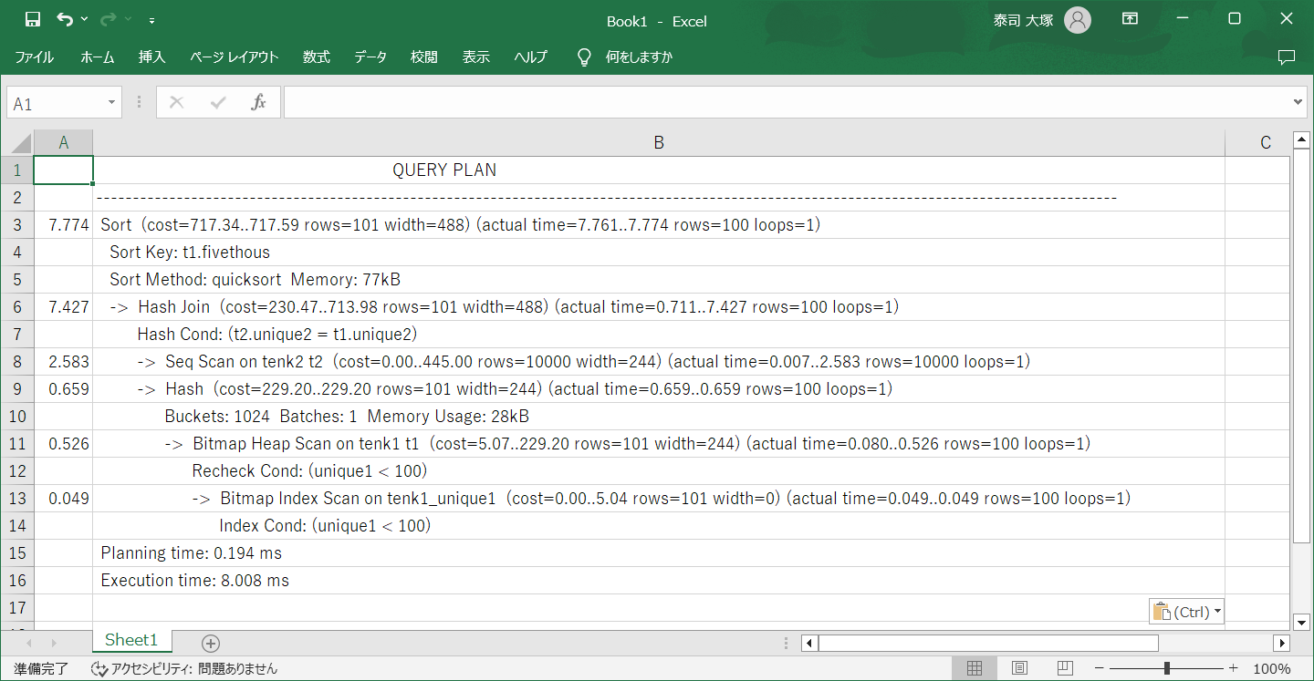Screen dimensions: 1314x681
Task: Expand the Name Box dropdown arrow
Action: [112, 103]
